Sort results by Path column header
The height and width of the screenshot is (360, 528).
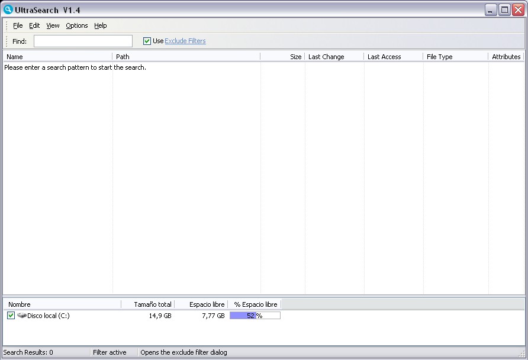pyautogui.click(x=186, y=57)
